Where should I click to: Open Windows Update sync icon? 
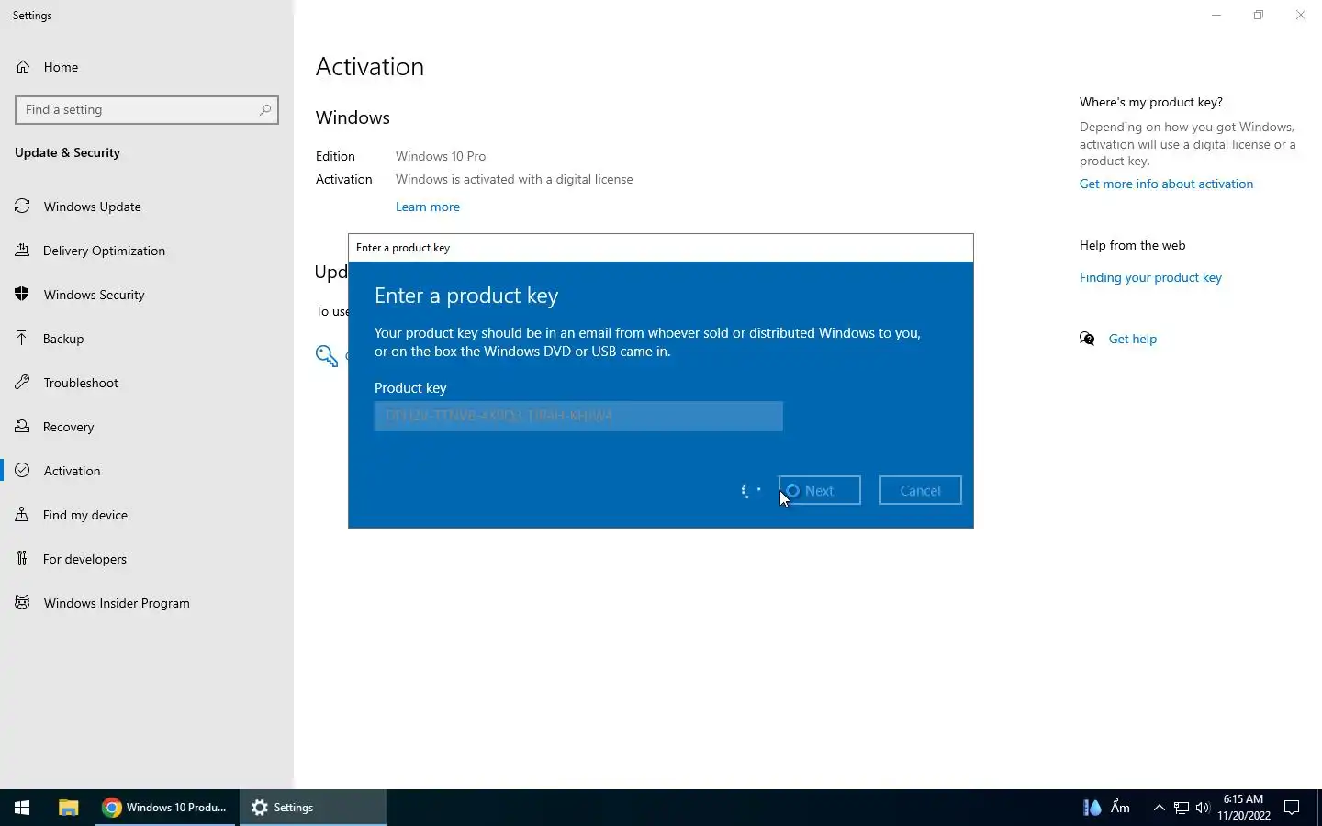pos(23,206)
